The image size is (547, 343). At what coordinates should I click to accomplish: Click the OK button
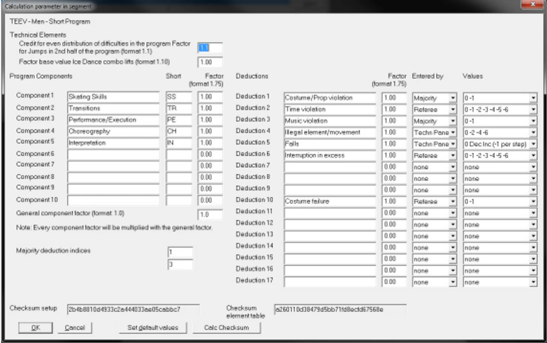36,328
